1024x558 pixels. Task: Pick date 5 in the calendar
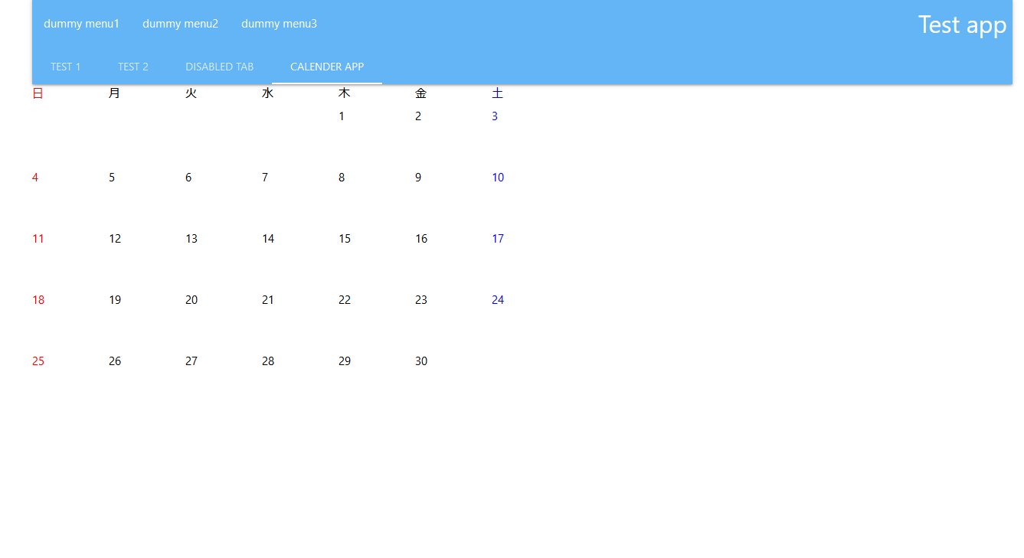point(112,178)
